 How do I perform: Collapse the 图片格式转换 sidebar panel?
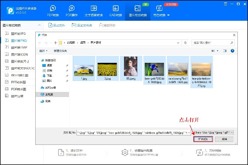[x=39, y=25]
